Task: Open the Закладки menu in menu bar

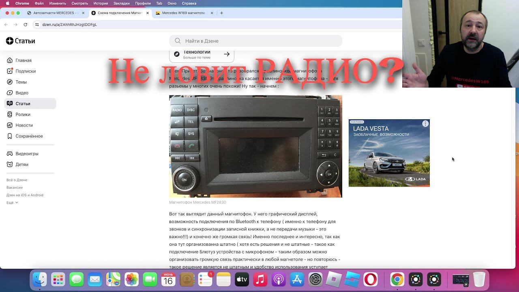Action: coord(122,3)
